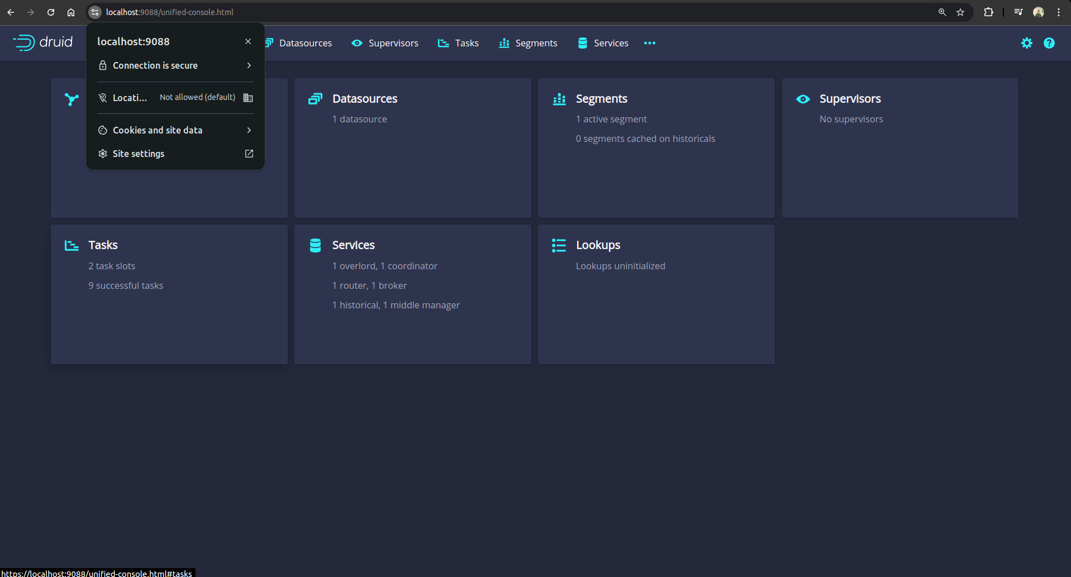Open Site settings in popup

pos(175,154)
